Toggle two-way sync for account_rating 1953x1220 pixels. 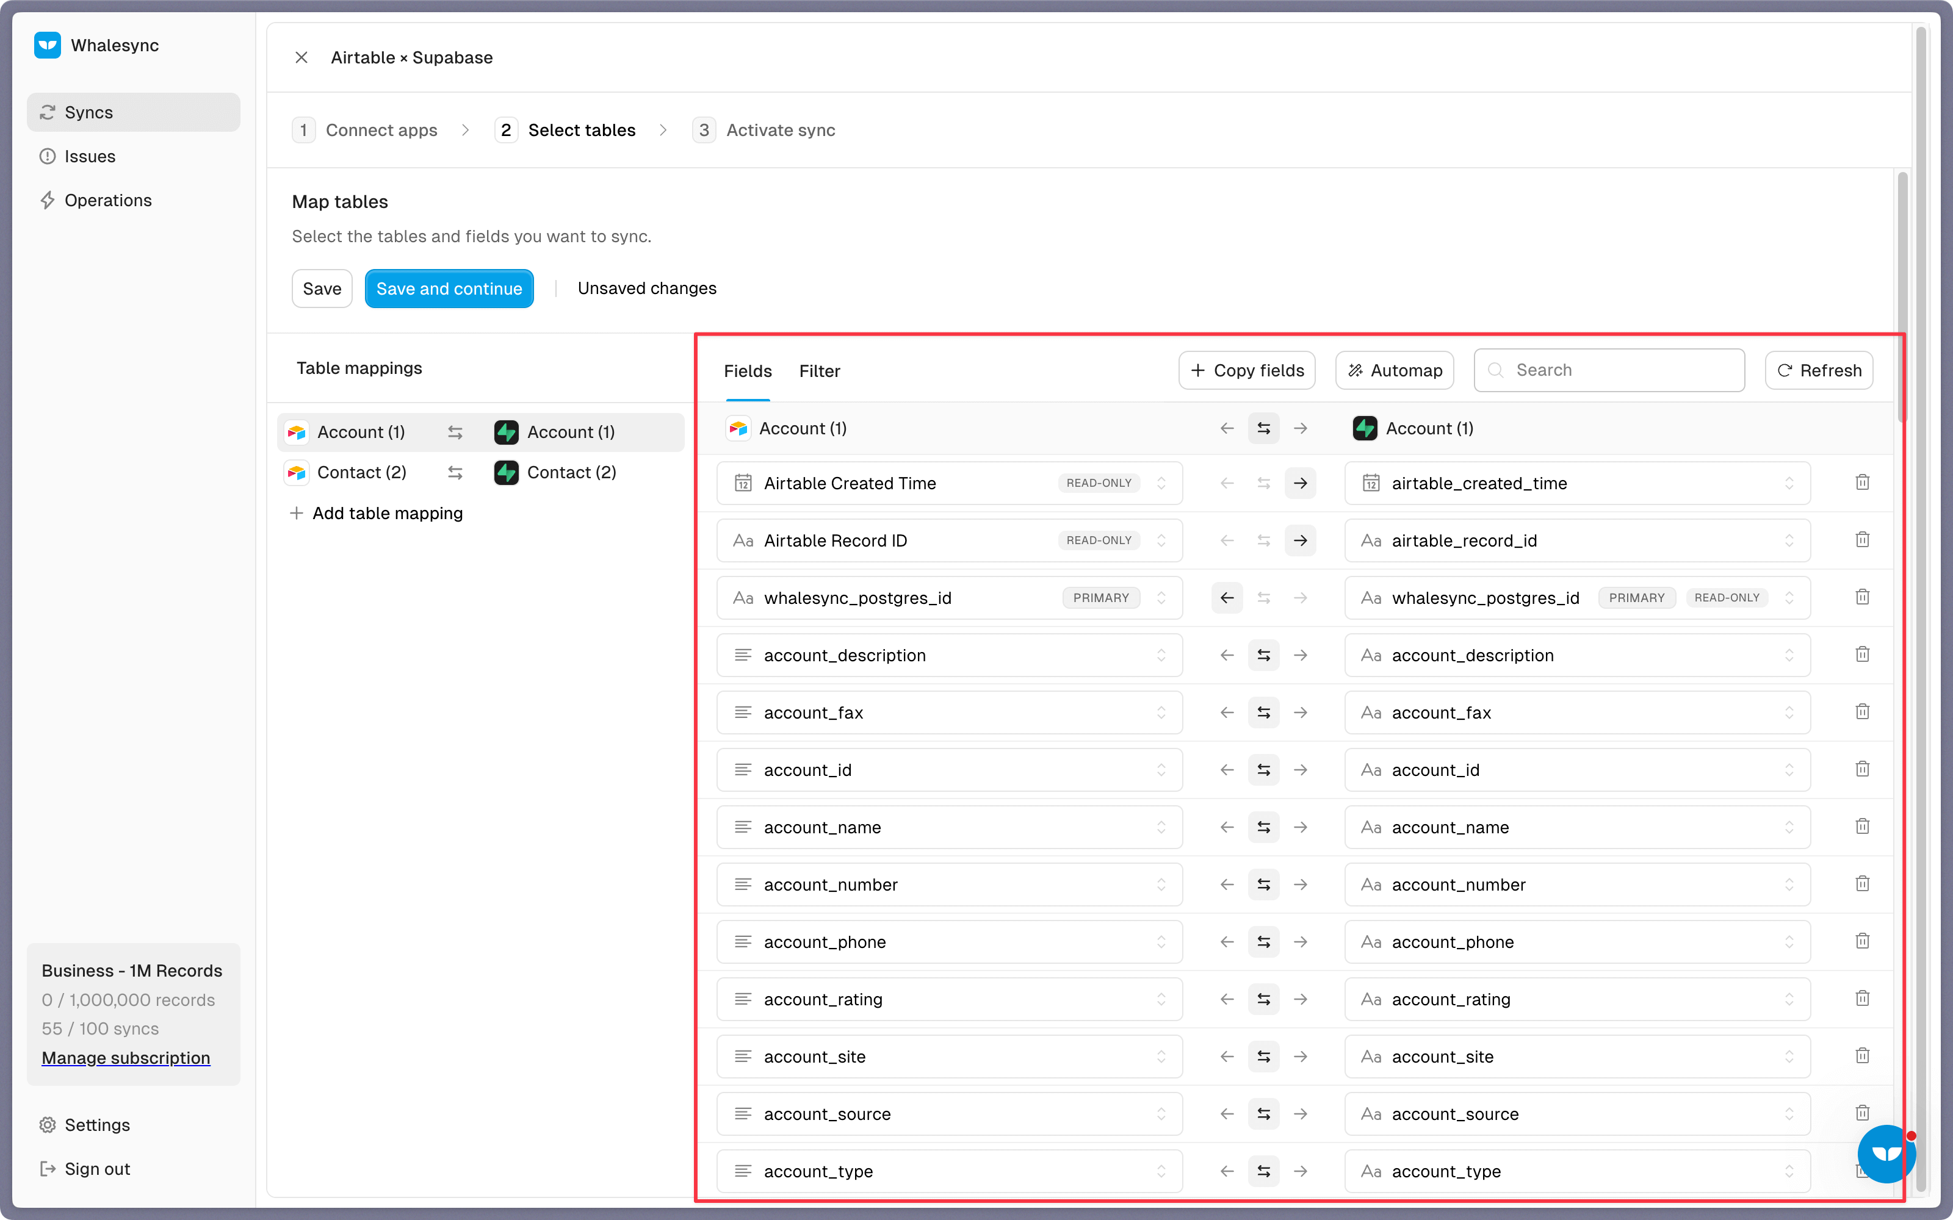coord(1264,999)
